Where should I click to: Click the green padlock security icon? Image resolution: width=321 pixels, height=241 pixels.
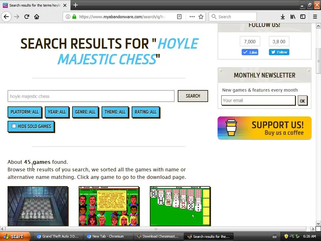pyautogui.click(x=74, y=17)
